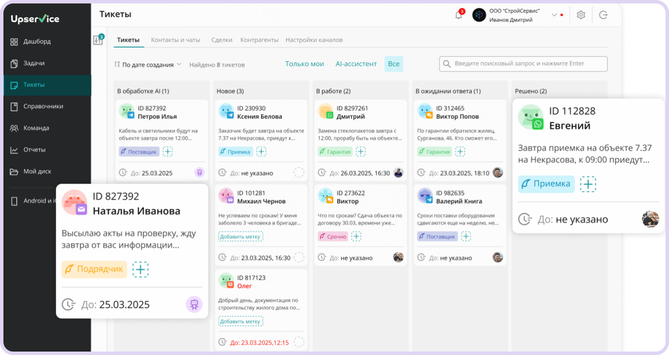669x355 pixels.
Task: Open Отчеты in the sidebar
Action: [x=34, y=150]
